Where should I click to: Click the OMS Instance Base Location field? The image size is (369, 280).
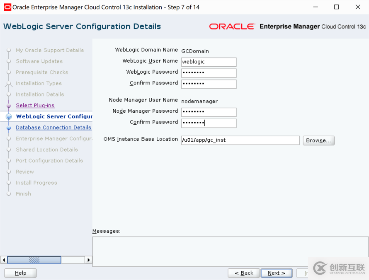click(240, 140)
